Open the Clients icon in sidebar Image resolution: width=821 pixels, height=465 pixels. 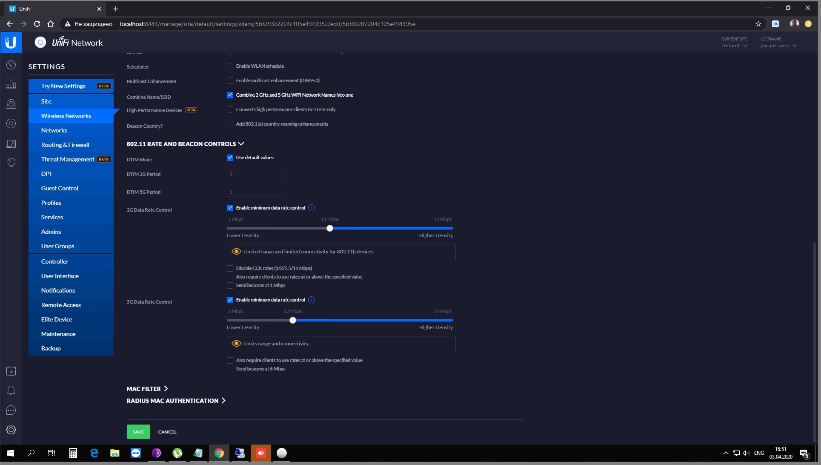(x=11, y=144)
